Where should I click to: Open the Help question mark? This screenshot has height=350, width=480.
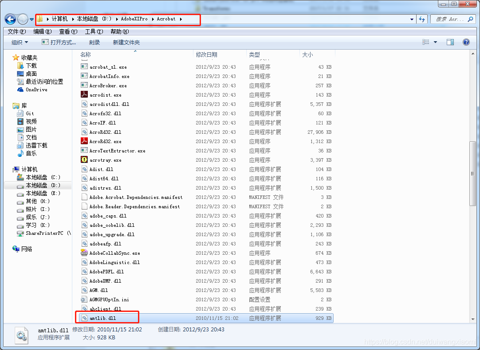[466, 42]
